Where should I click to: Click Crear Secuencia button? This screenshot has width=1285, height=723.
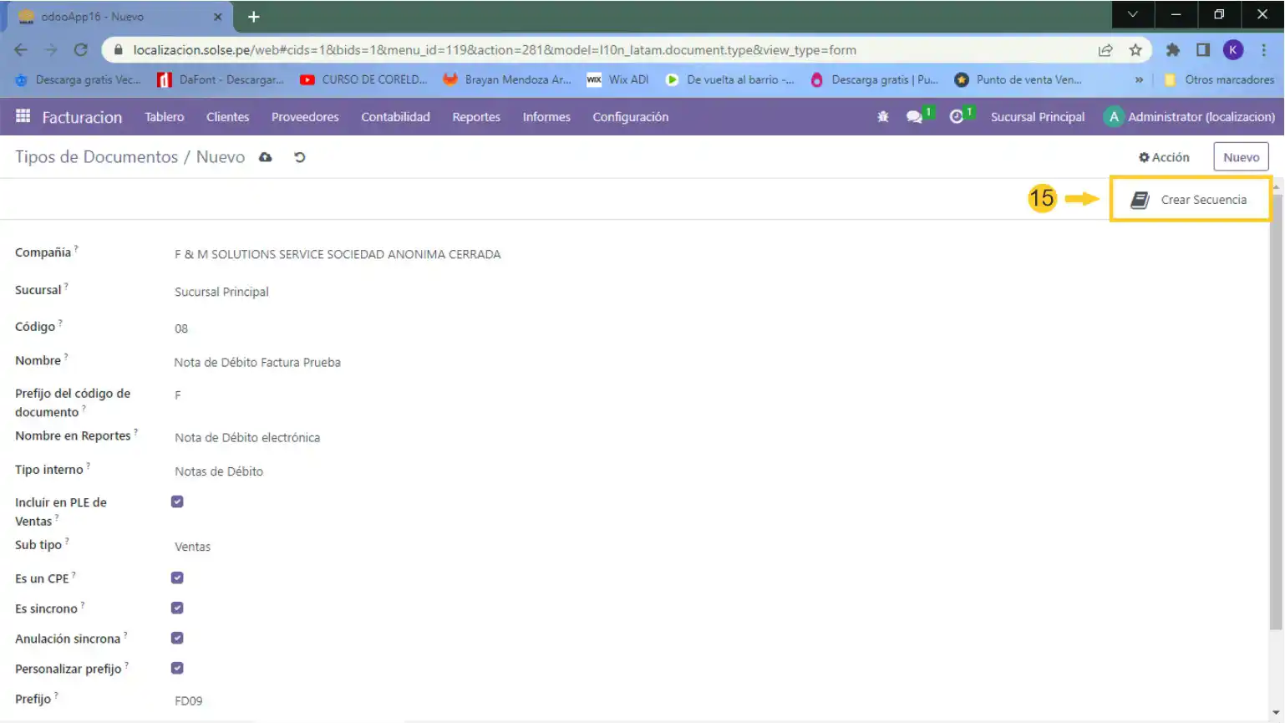coord(1190,200)
